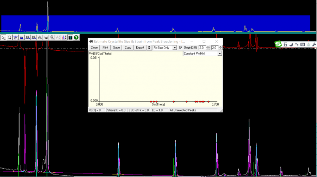Open the Fit Size Only dropdown
The width and height of the screenshot is (317, 177).
(164, 48)
